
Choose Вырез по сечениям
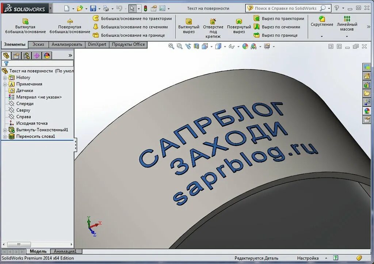point(277,27)
